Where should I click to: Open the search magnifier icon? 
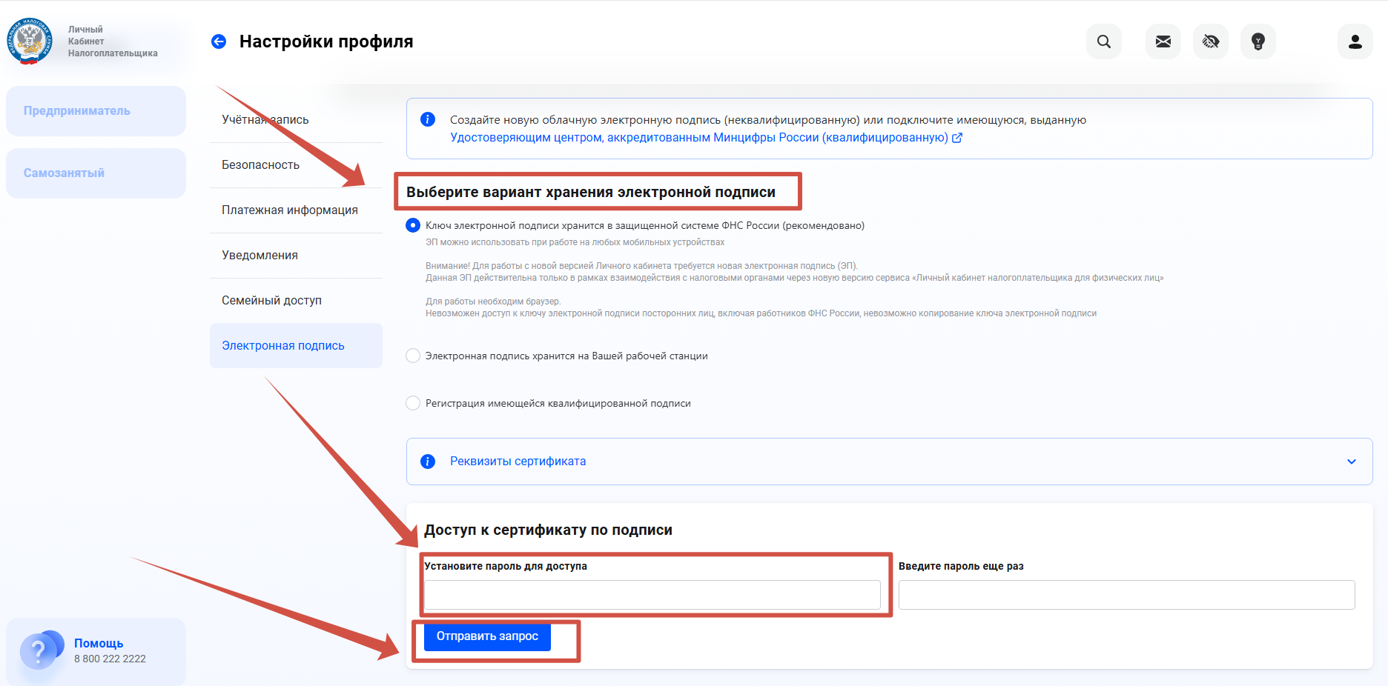click(x=1103, y=41)
